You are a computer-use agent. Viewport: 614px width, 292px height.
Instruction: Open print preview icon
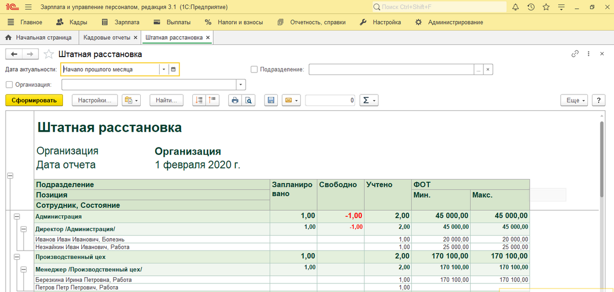[x=248, y=101]
